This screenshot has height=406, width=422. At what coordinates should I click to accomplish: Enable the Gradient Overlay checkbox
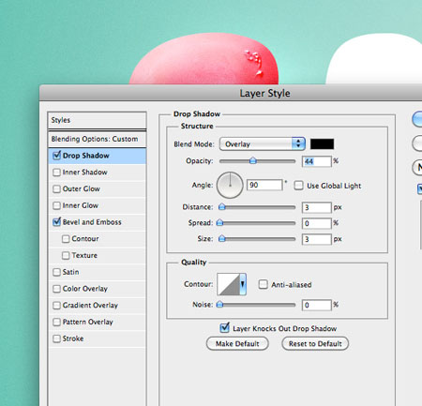point(56,305)
